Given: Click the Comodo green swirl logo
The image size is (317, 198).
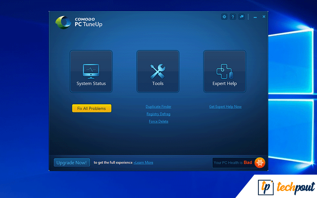Looking at the screenshot, I should pyautogui.click(x=63, y=23).
